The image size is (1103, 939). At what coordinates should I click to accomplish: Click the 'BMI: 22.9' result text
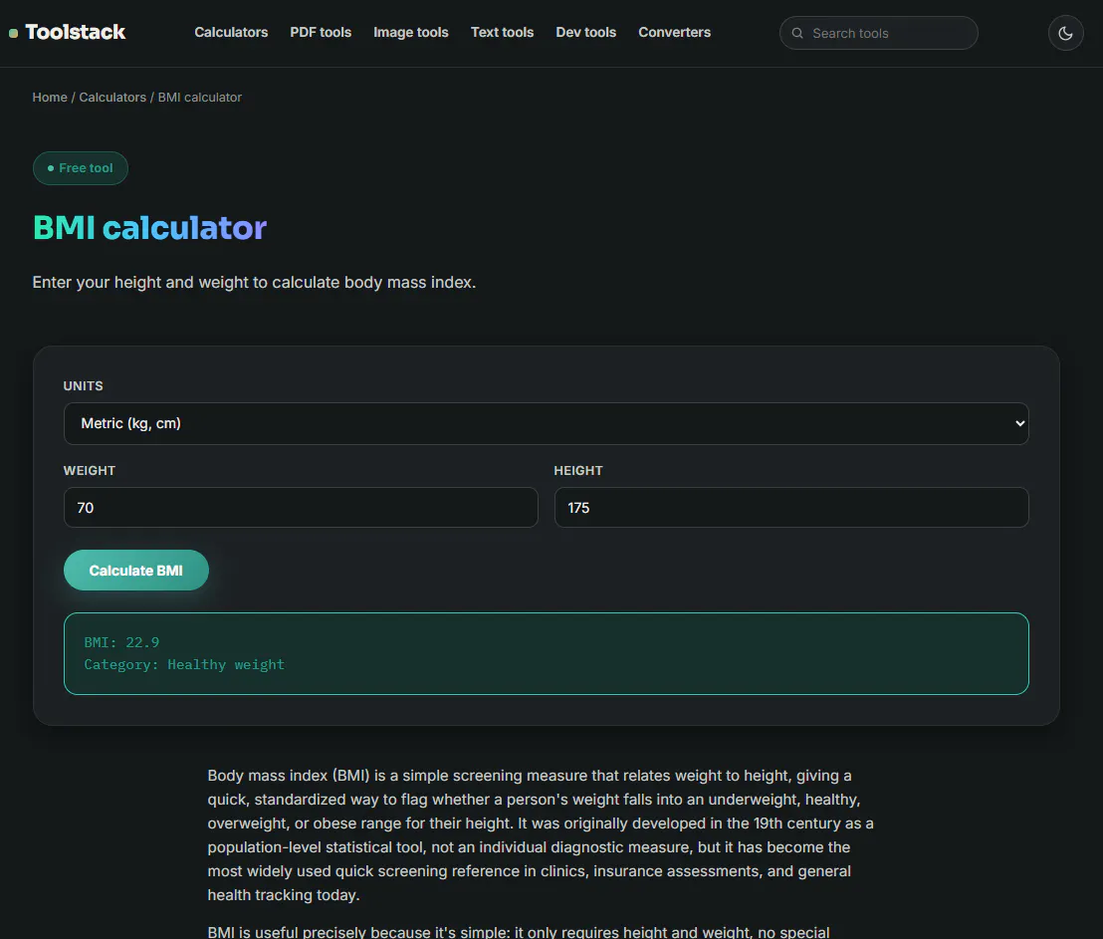pyautogui.click(x=121, y=642)
